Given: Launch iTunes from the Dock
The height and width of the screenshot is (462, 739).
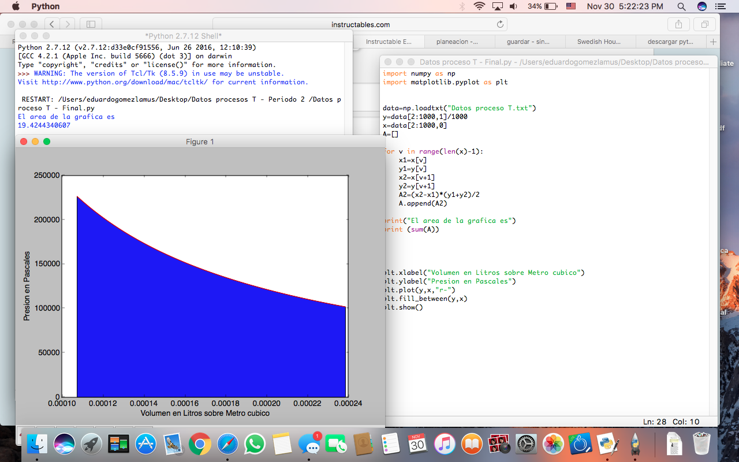Looking at the screenshot, I should 445,444.
